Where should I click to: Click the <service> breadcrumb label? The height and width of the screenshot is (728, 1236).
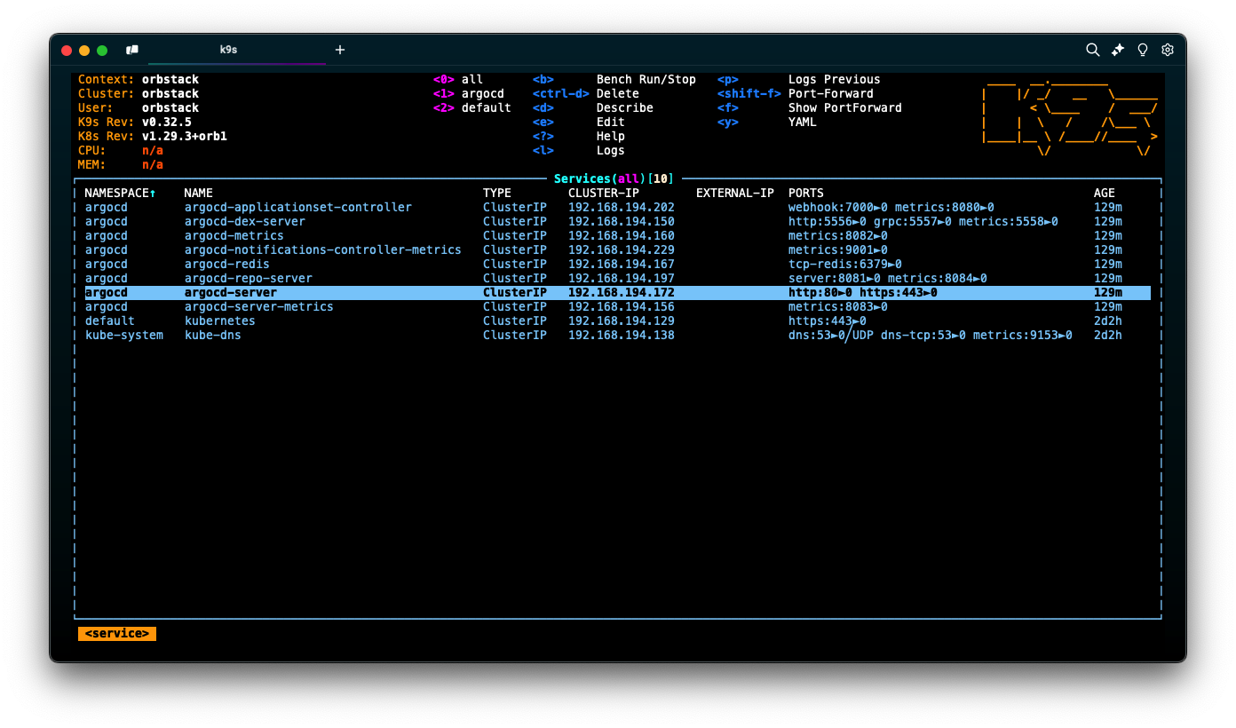117,633
